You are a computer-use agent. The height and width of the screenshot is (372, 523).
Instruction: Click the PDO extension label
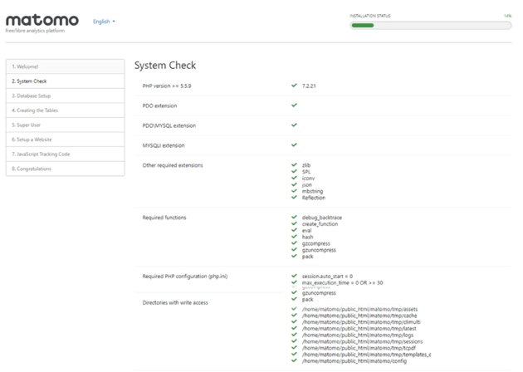click(159, 105)
